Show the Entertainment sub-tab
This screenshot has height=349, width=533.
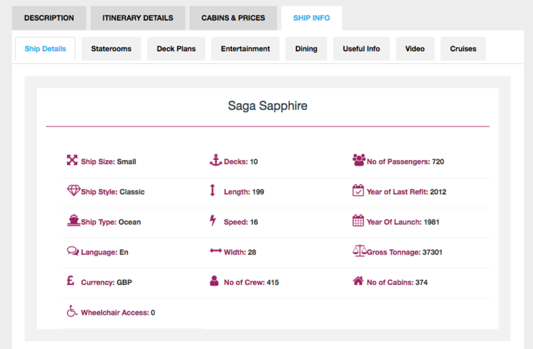click(245, 48)
